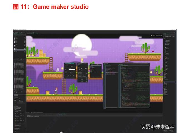
Task: Click inside the code editor's right-hand script pane
Action: (135, 86)
